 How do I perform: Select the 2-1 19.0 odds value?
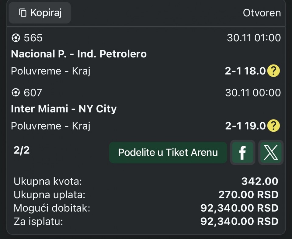245,126
